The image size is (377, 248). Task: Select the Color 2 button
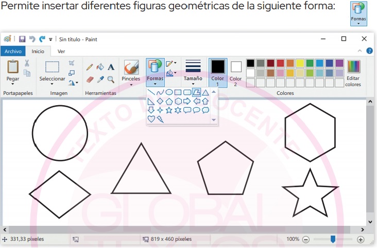(x=236, y=73)
